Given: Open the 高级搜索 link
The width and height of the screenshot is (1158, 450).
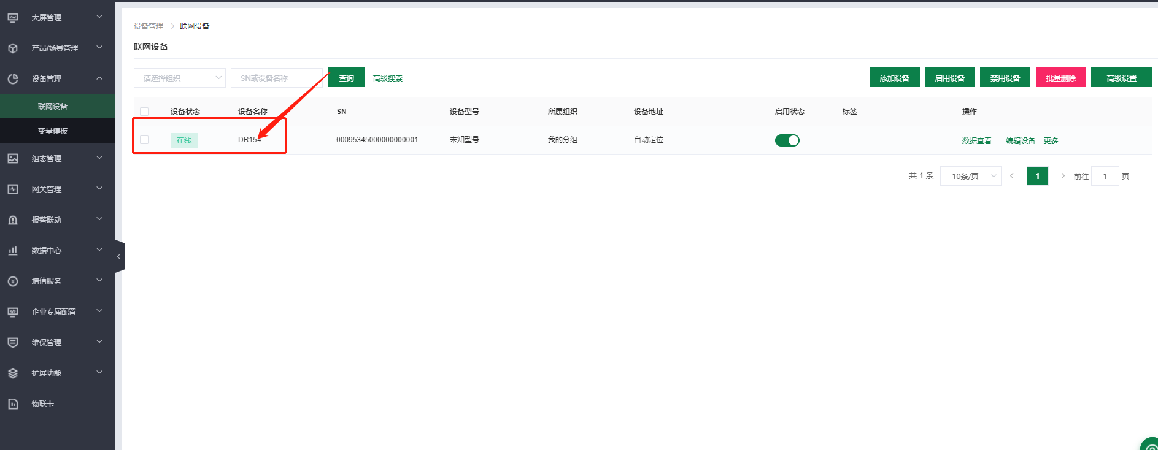Looking at the screenshot, I should coord(388,78).
